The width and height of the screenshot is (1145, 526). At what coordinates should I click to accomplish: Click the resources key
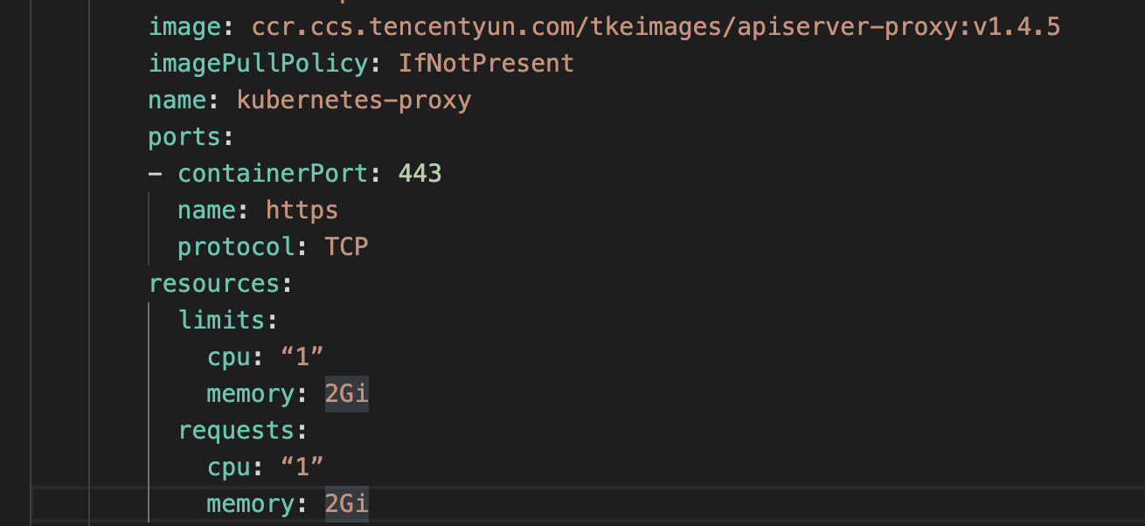point(213,284)
